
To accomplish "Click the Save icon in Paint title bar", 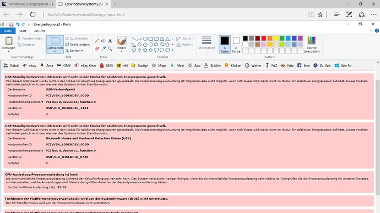I will tap(11, 24).
